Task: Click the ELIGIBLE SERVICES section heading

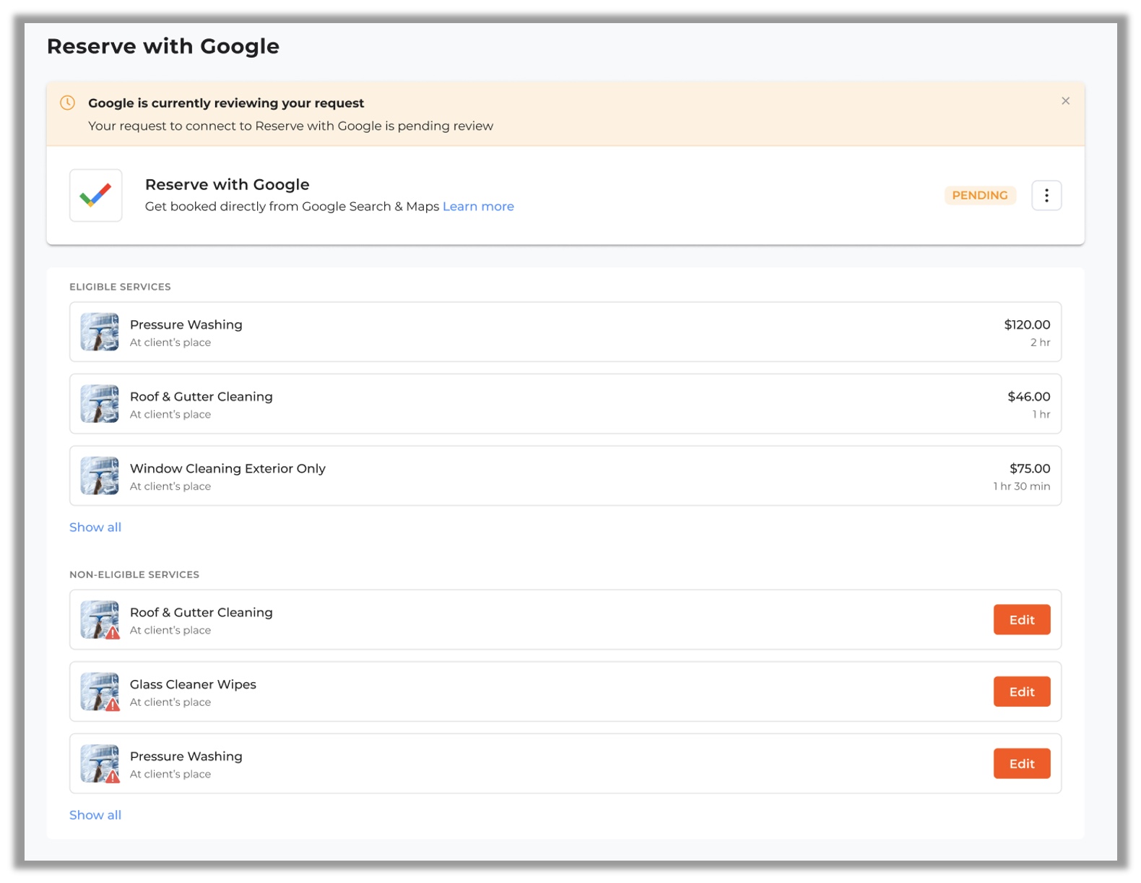Action: (x=120, y=287)
